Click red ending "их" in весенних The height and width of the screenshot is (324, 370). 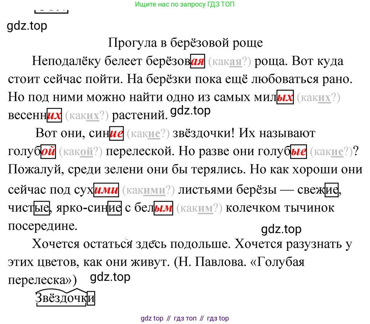(54, 115)
